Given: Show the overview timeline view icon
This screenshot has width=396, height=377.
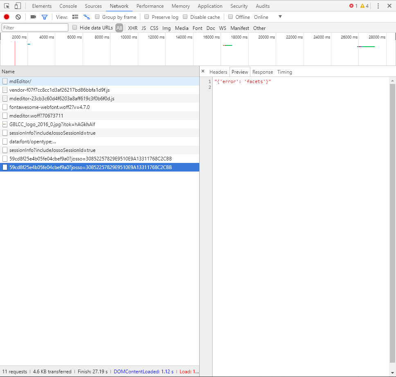Looking at the screenshot, I should (86, 17).
